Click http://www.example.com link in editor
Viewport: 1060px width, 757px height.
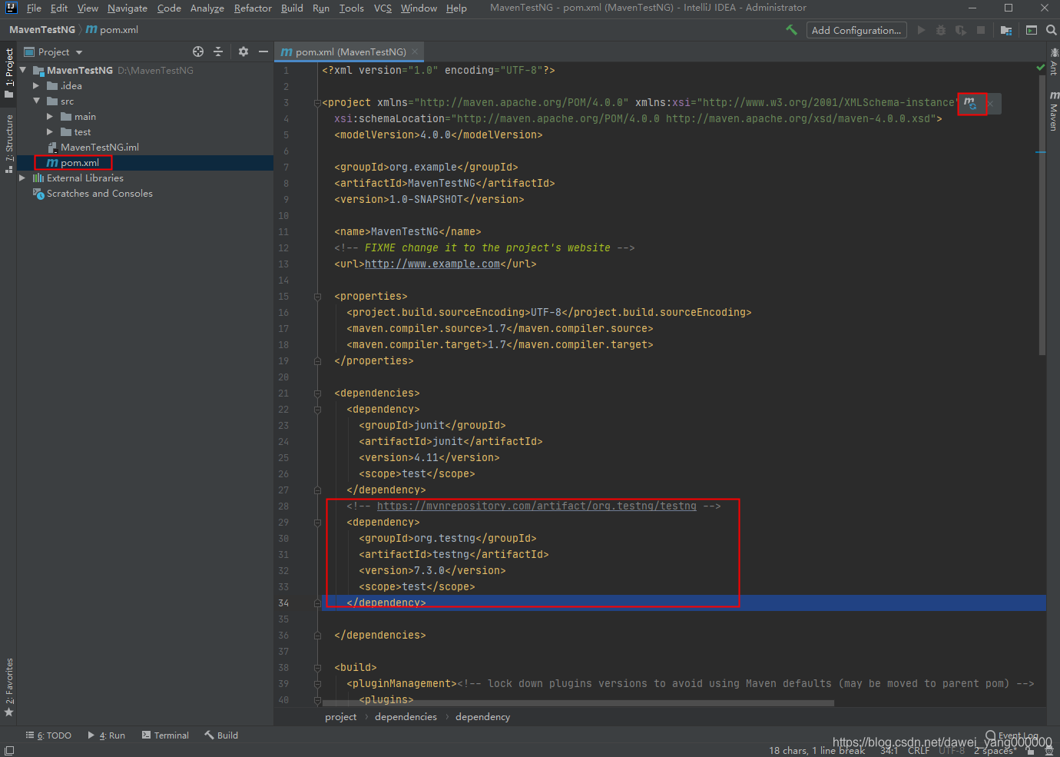[x=432, y=264]
